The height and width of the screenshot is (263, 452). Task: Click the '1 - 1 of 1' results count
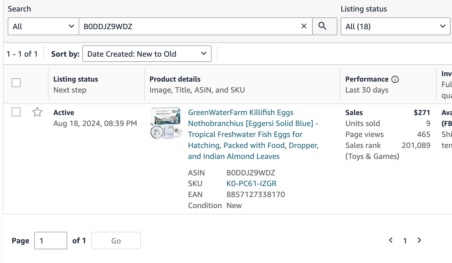(x=22, y=54)
